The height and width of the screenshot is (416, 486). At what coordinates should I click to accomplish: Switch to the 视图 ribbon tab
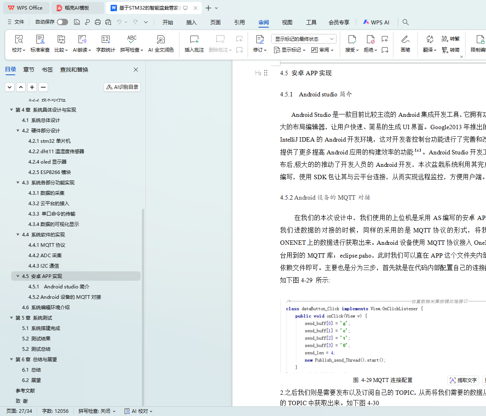(x=287, y=22)
